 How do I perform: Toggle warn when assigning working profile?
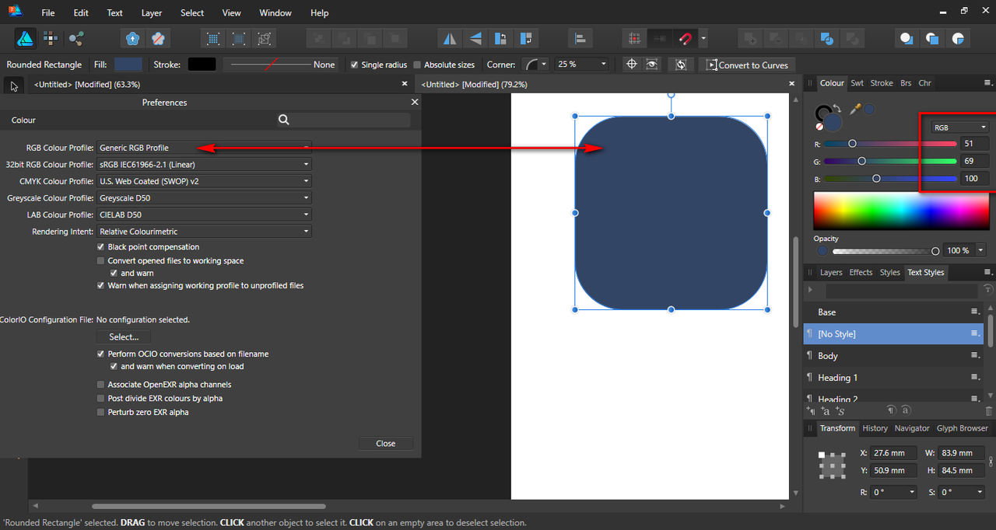[x=100, y=286]
